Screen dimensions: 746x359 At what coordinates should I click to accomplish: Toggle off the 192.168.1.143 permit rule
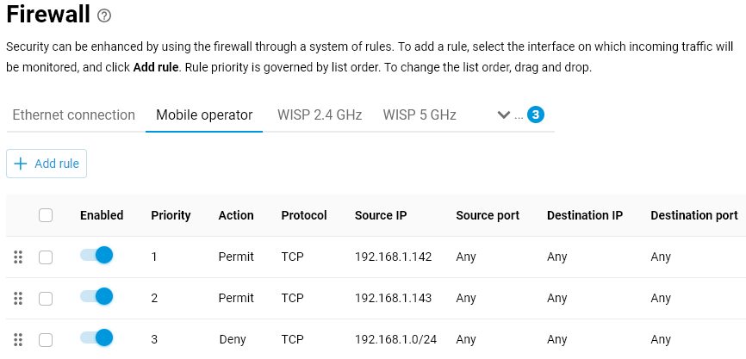[96, 296]
